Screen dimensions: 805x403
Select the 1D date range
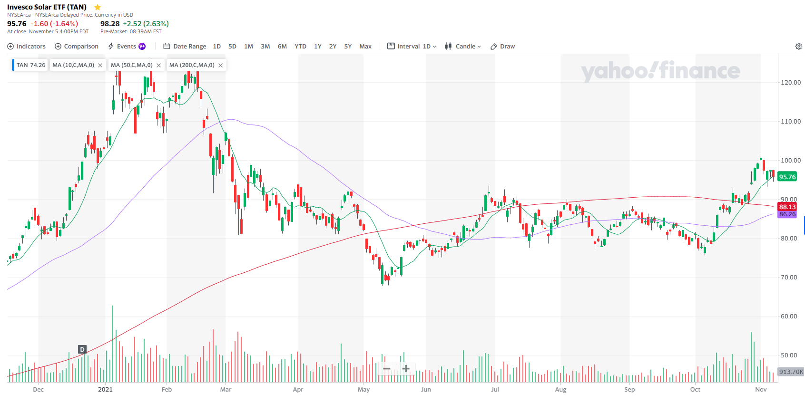[x=217, y=46]
